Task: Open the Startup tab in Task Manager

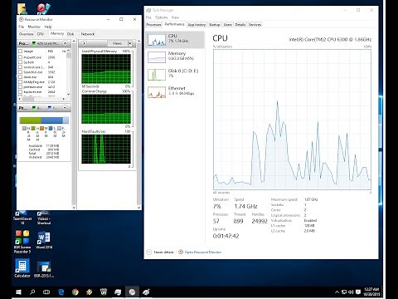Action: [x=214, y=25]
